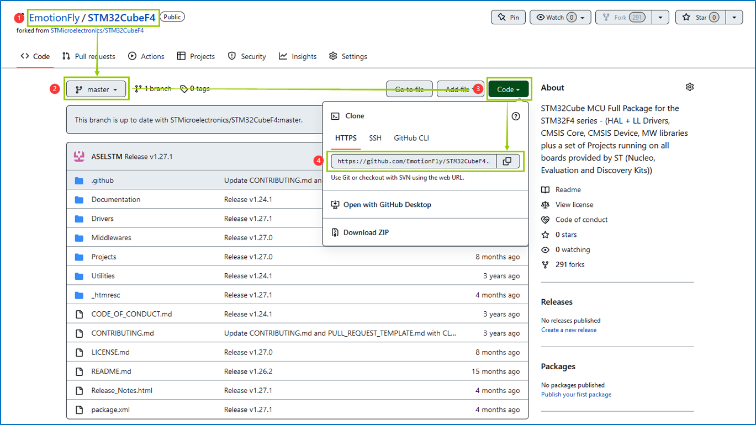Open the repository Settings tab
The height and width of the screenshot is (425, 756).
(x=348, y=56)
